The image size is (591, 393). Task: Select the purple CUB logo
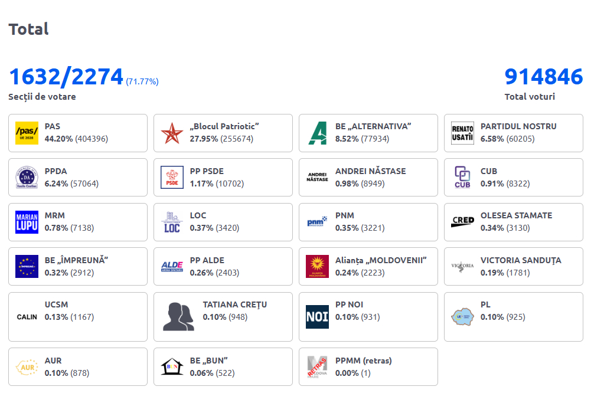click(x=462, y=178)
